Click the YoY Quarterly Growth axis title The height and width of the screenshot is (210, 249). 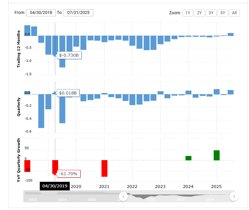(19, 160)
